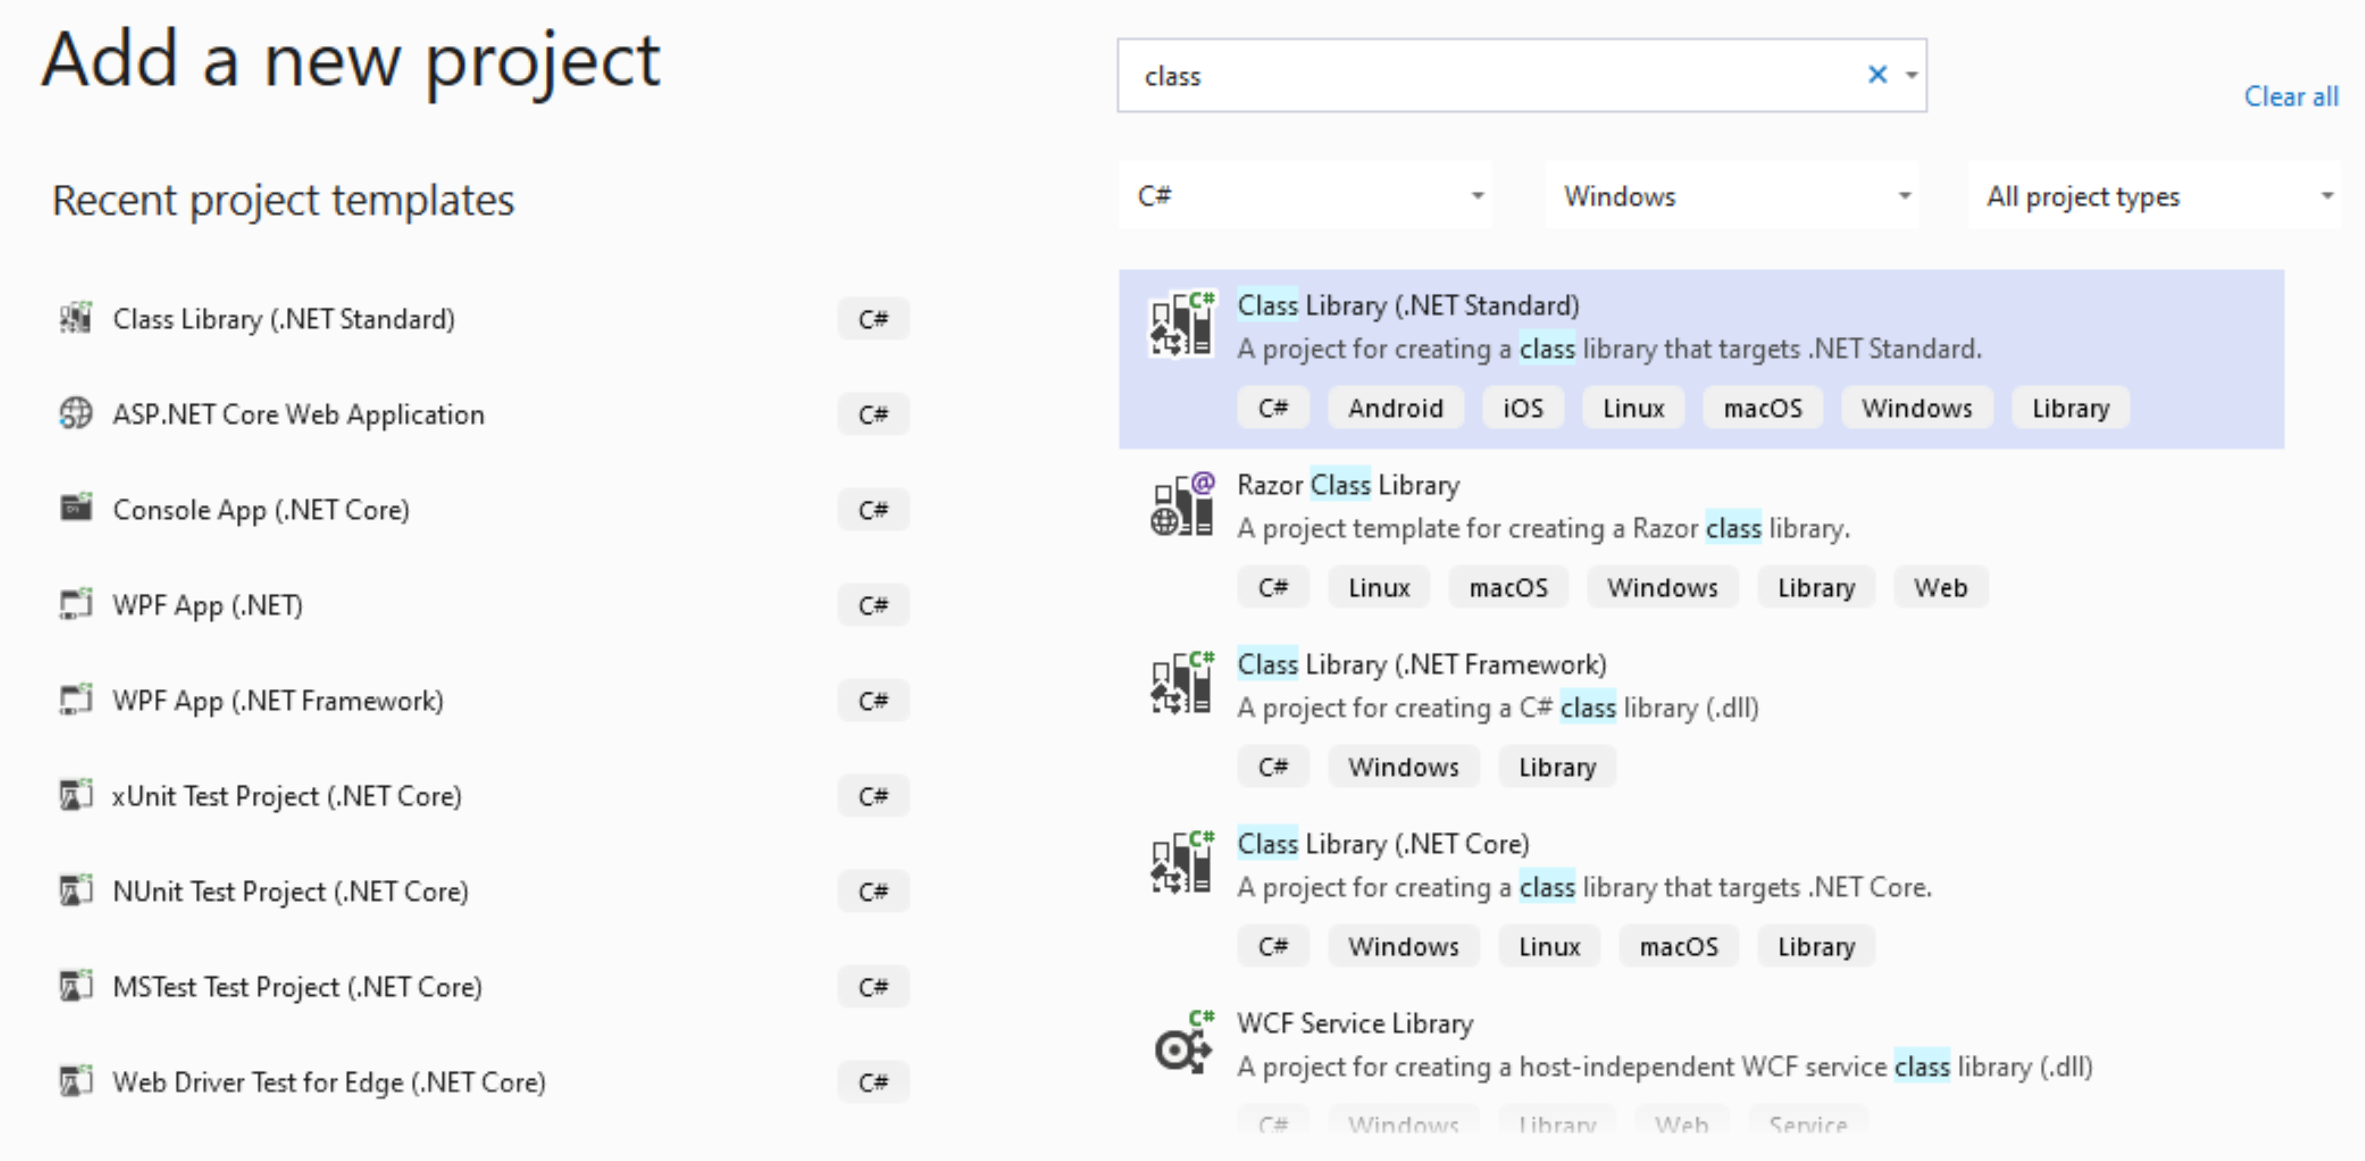Open the Windows platform filter dropdown
Viewport: 2365px width, 1161px height.
point(1733,195)
